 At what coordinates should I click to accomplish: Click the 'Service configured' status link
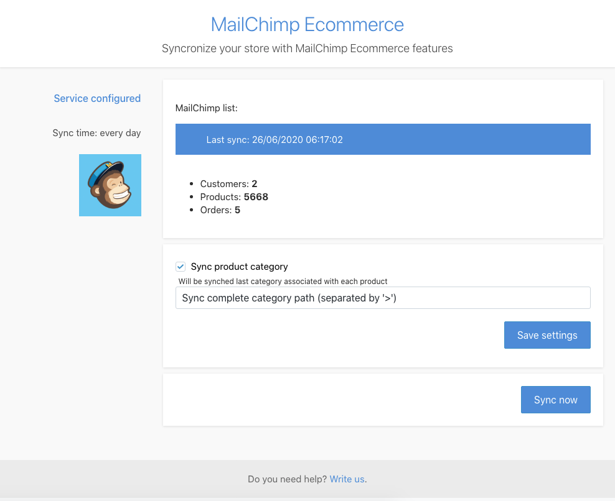(x=97, y=98)
